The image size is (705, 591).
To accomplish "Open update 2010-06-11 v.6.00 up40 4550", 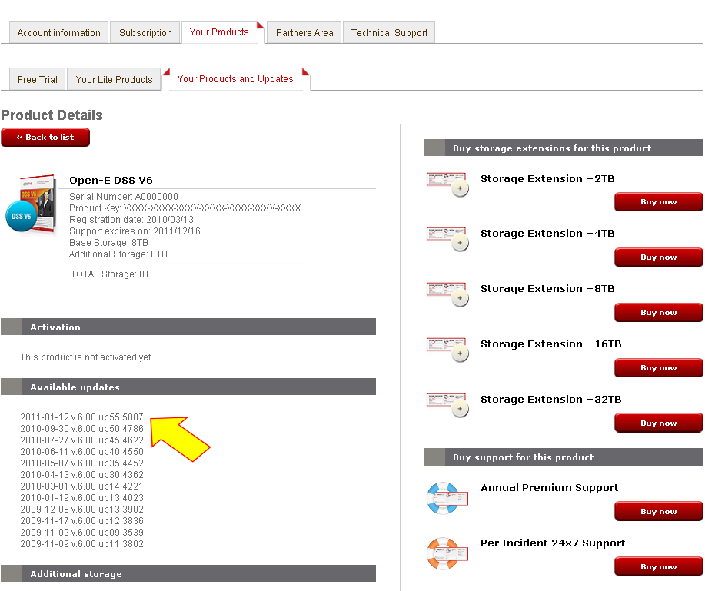I will 81,452.
